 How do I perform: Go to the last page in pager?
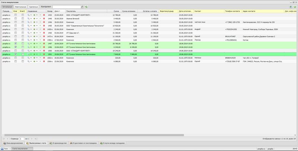(36, 139)
